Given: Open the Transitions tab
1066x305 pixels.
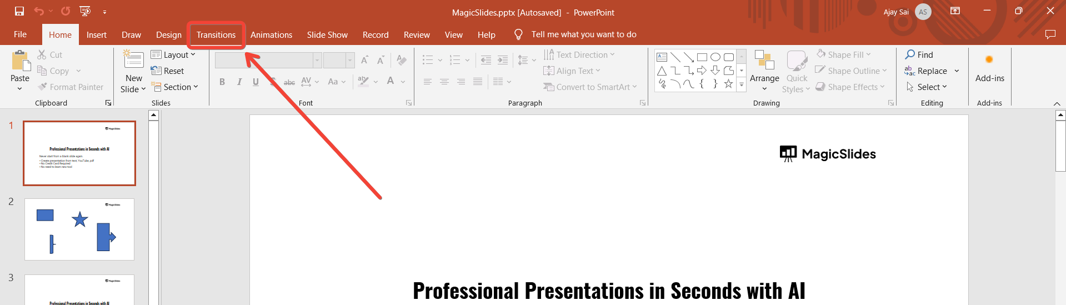Looking at the screenshot, I should 216,35.
